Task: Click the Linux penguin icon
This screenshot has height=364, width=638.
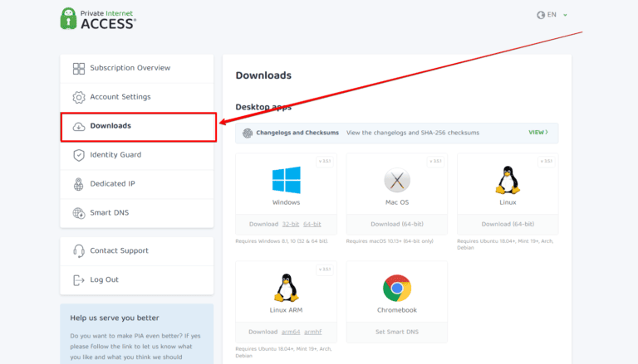Action: [x=508, y=180]
